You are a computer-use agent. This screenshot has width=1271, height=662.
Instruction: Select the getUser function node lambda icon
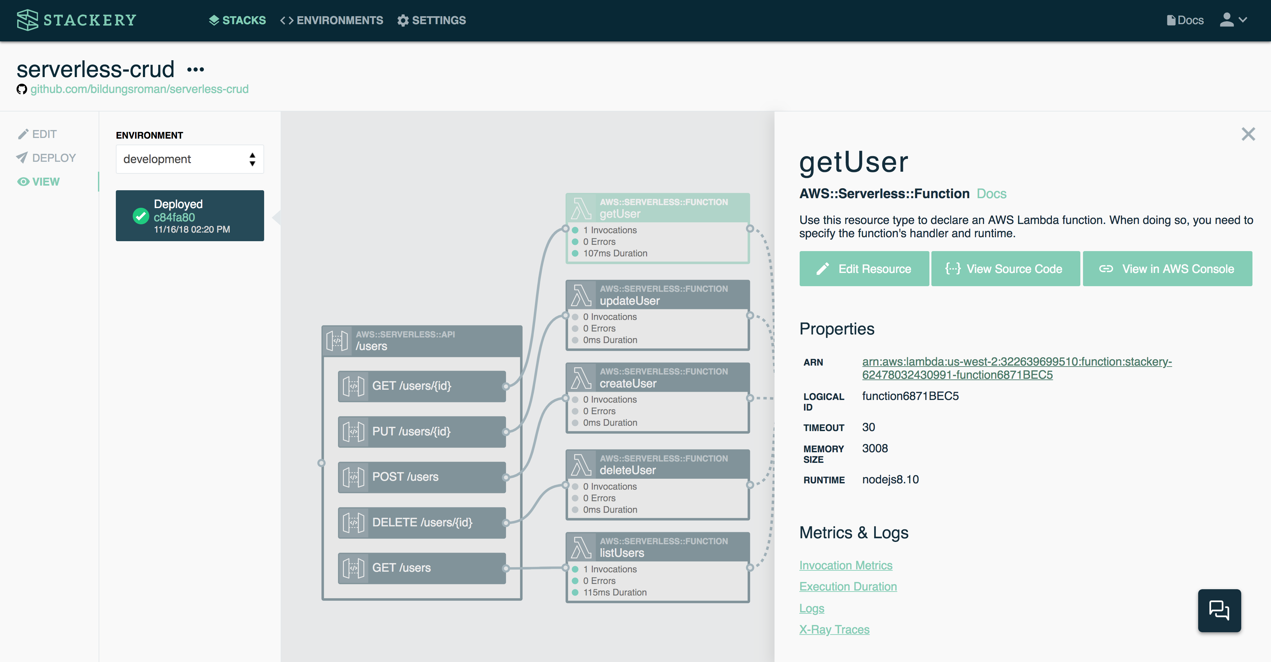pyautogui.click(x=581, y=208)
